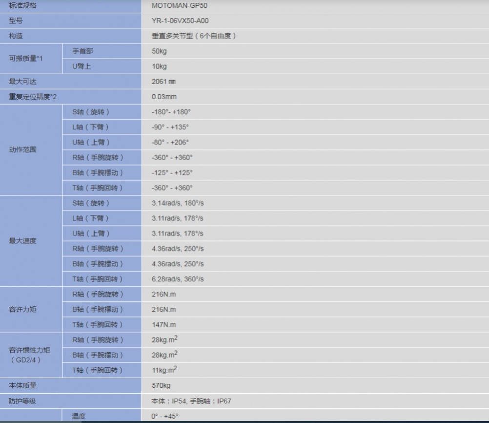Image resolution: width=489 pixels, height=423 pixels.
Task: Click the 型号 row label
Action: coord(16,21)
